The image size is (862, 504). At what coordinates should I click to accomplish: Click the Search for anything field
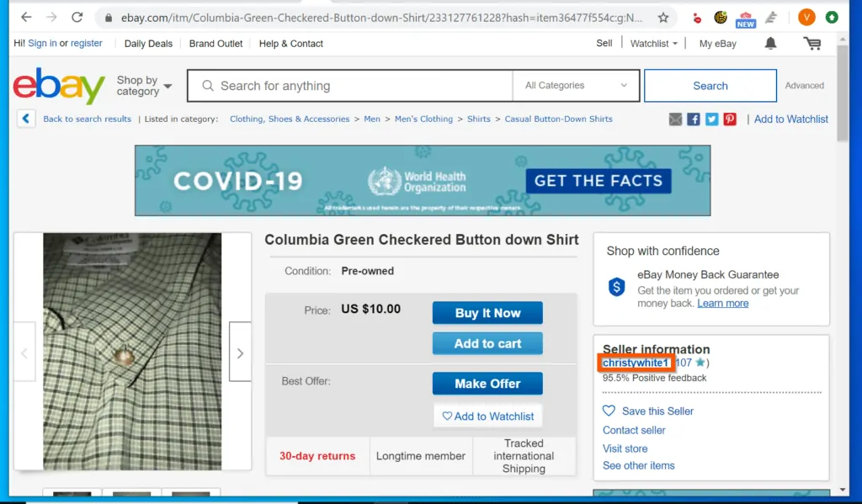(x=350, y=86)
